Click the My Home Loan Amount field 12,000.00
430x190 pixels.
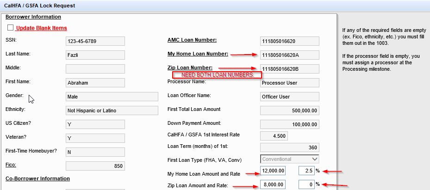[x=273, y=171]
